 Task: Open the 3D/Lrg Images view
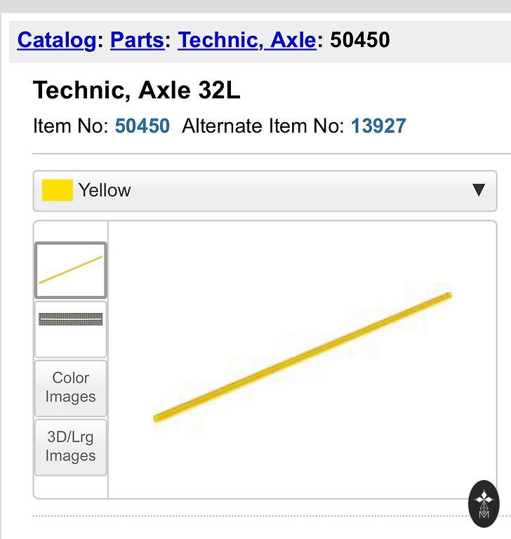pyautogui.click(x=70, y=446)
